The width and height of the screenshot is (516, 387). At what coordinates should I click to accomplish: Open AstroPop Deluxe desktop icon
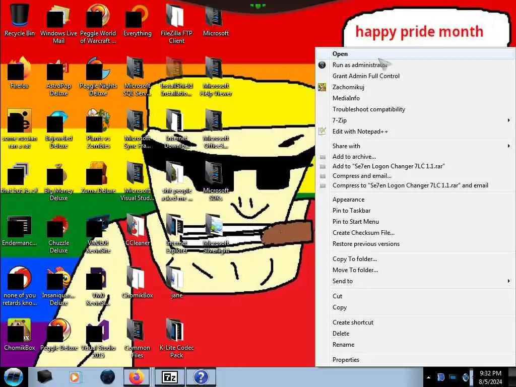(x=58, y=77)
